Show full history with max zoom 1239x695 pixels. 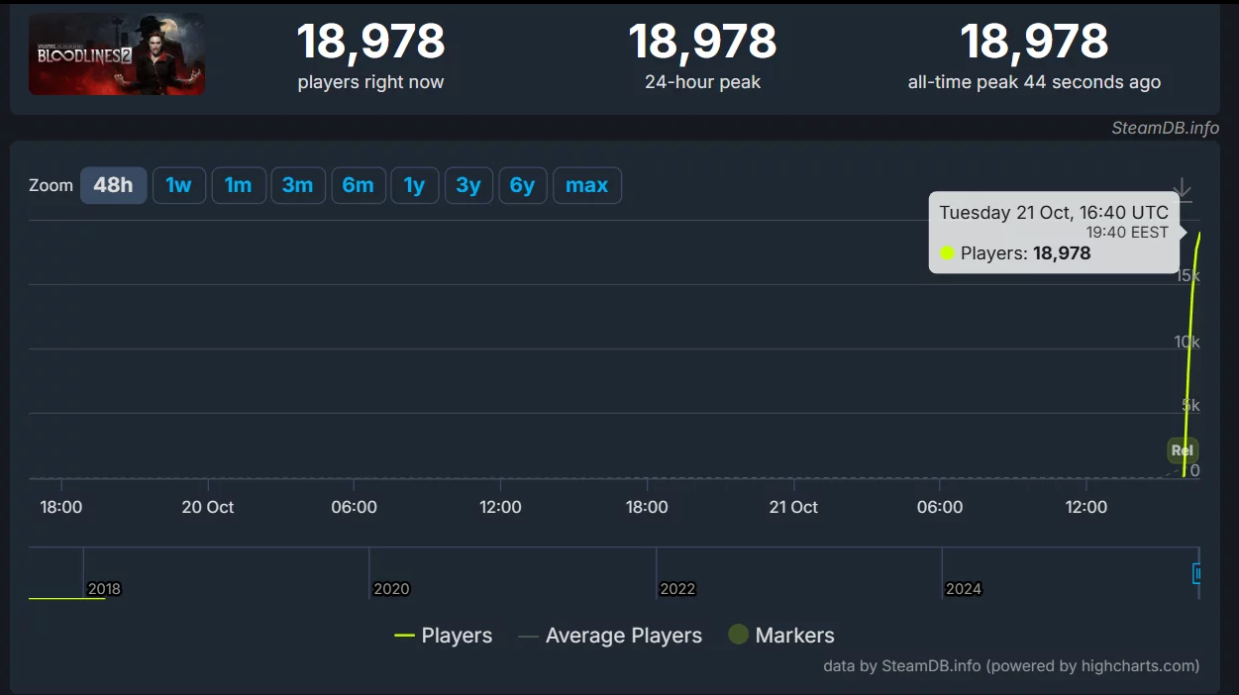click(x=586, y=185)
